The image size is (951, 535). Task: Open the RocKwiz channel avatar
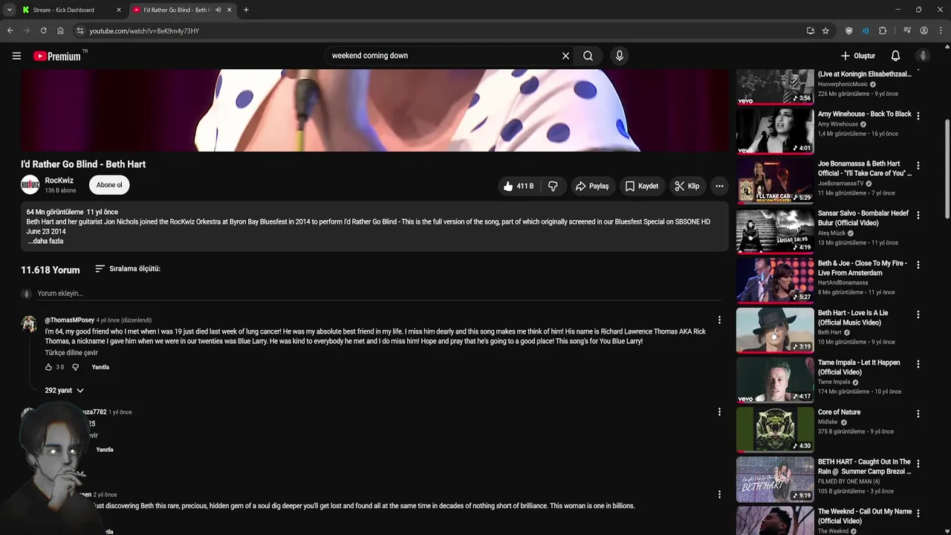tap(30, 185)
